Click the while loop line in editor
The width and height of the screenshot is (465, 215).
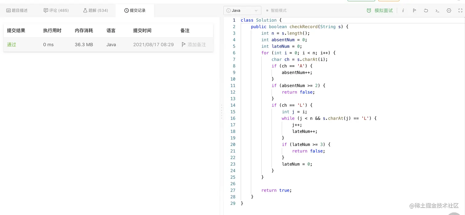pyautogui.click(x=329, y=118)
